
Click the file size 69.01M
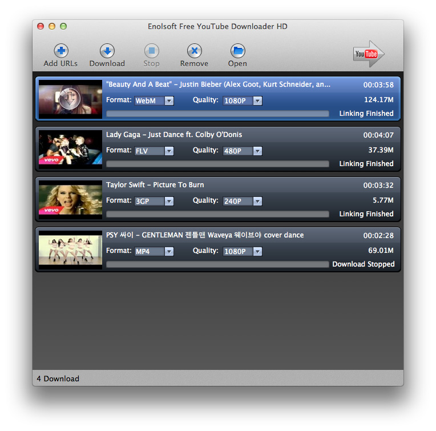point(381,250)
